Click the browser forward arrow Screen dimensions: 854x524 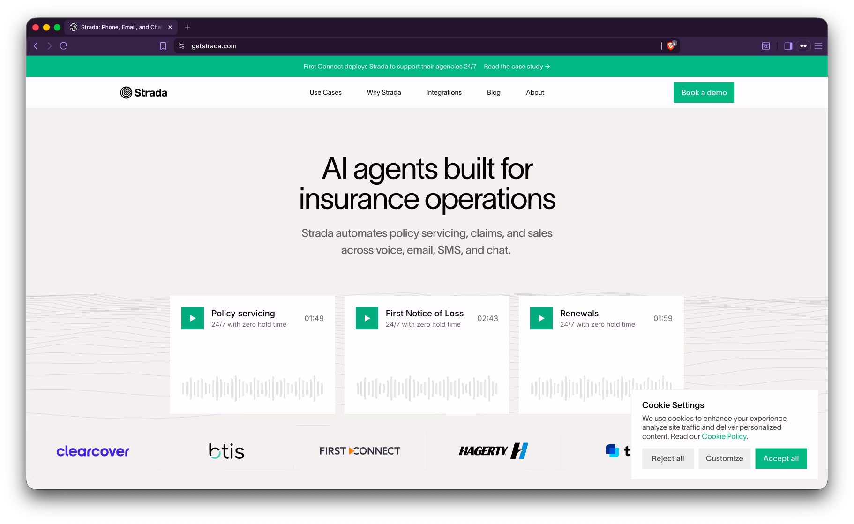[x=49, y=46]
